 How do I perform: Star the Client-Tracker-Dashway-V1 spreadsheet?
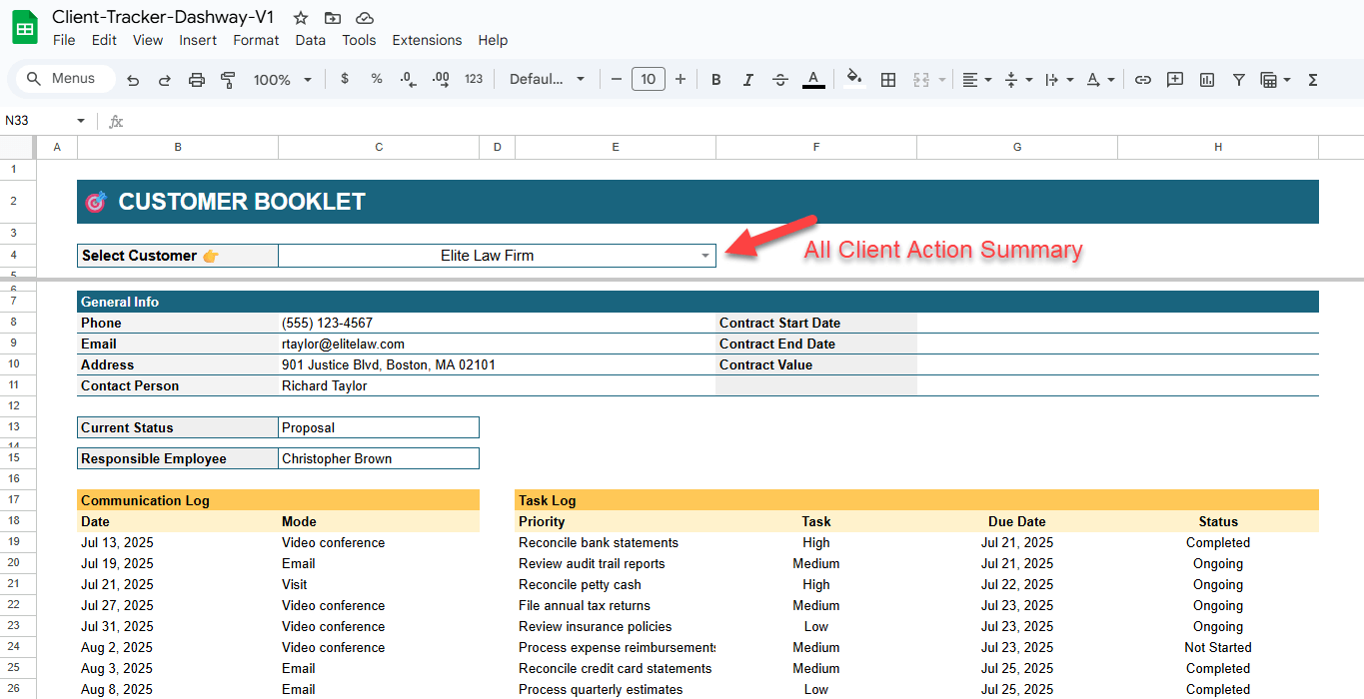click(300, 17)
